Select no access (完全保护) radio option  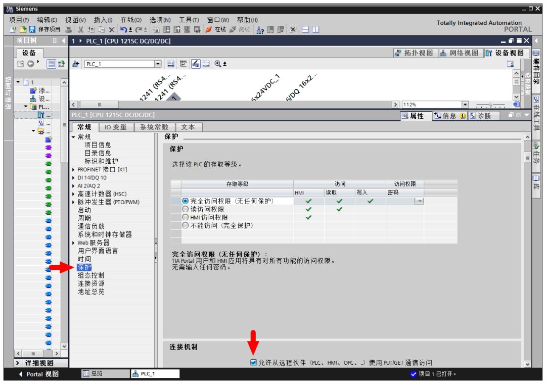coord(185,225)
